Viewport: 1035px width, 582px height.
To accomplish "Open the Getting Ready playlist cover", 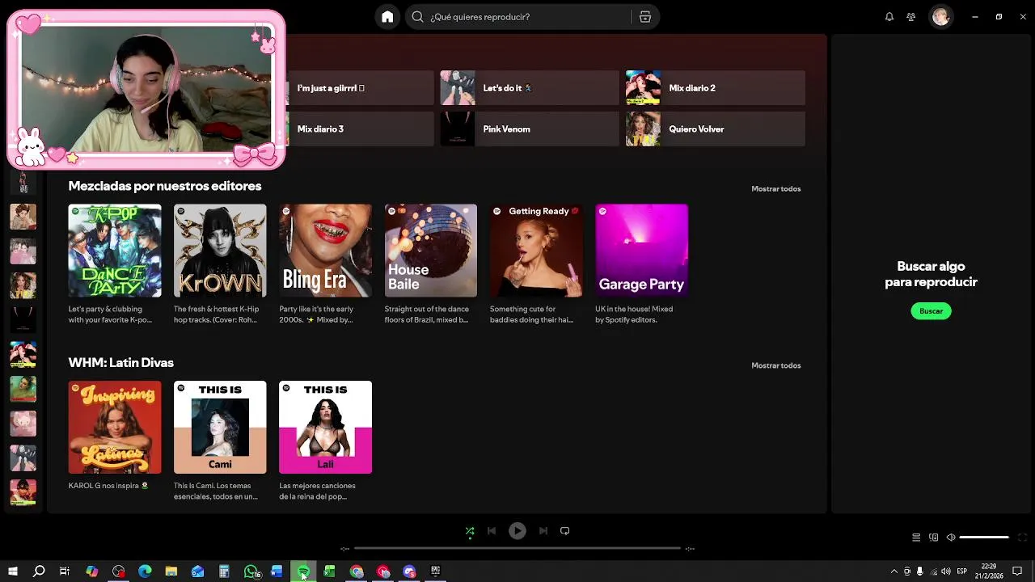I will coord(536,251).
